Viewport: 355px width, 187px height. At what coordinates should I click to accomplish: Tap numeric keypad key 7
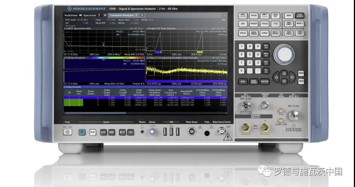click(242, 47)
